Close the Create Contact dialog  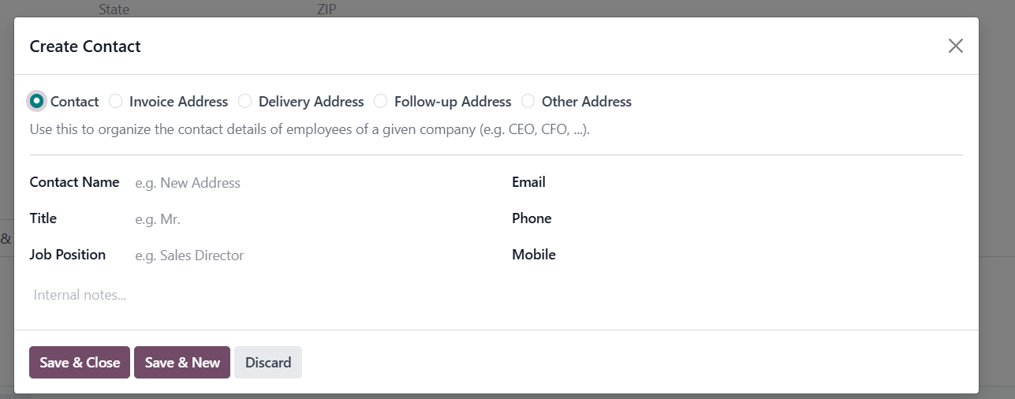click(956, 46)
